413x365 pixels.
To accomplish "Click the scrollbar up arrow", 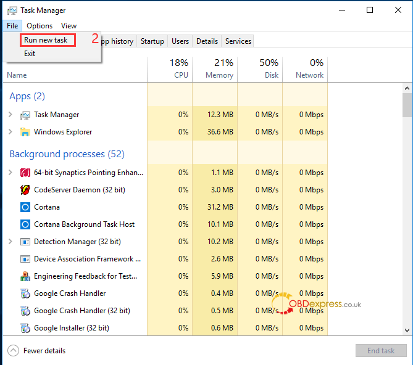I will point(407,88).
